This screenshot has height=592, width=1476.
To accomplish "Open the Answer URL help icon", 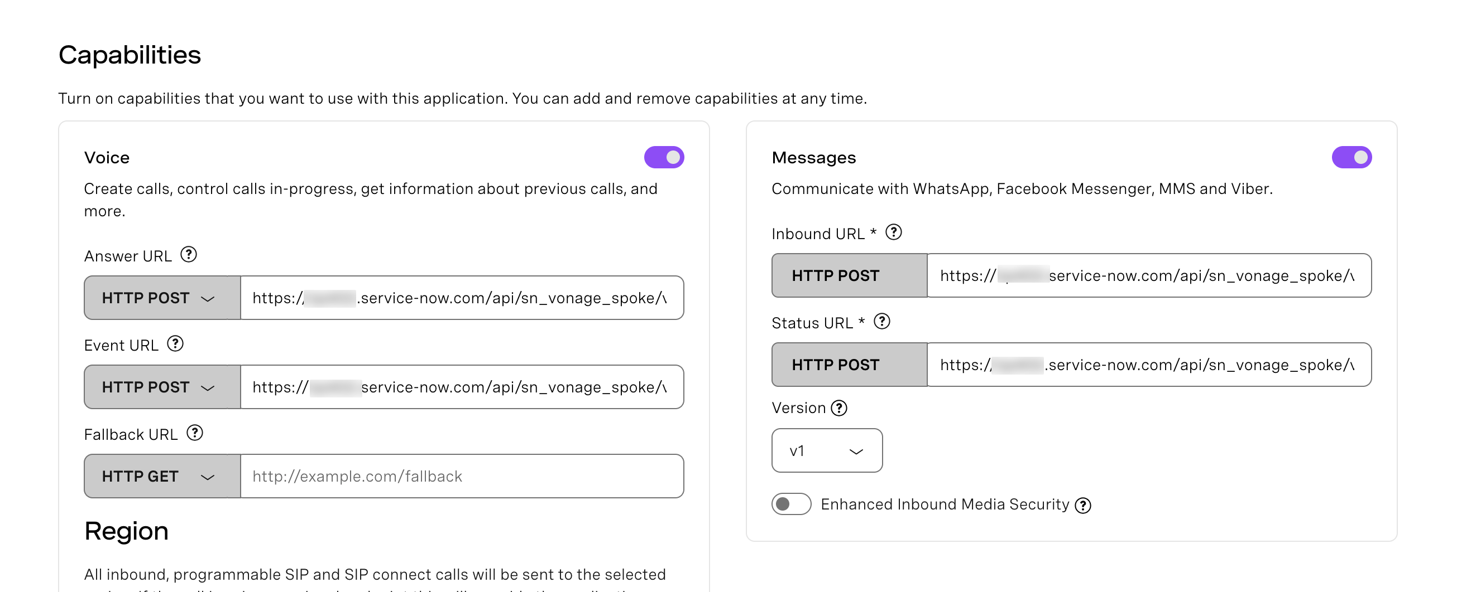I will point(189,255).
